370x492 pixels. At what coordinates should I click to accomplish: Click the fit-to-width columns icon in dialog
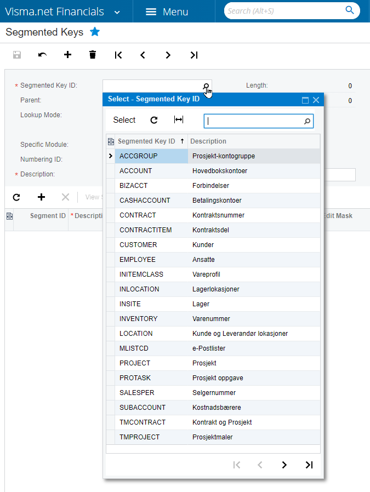click(x=178, y=120)
